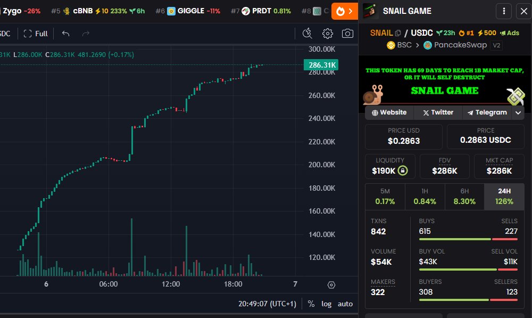Click the PRICE USD $0.2863 box

[x=404, y=136]
